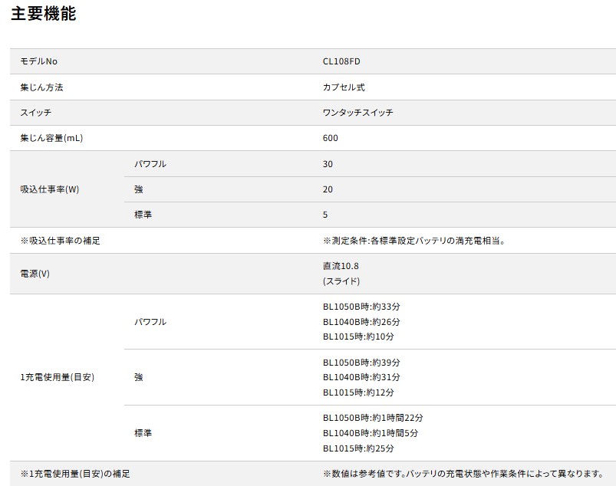Click the 電源(V) row label
Viewport: 616px width, 486px height.
pos(35,274)
